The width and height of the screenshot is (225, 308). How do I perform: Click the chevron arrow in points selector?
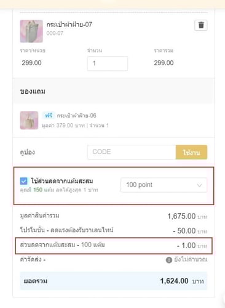pyautogui.click(x=199, y=185)
